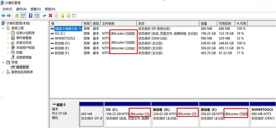Open the 操作(A) menu
276x128 pixels.
(21, 9)
